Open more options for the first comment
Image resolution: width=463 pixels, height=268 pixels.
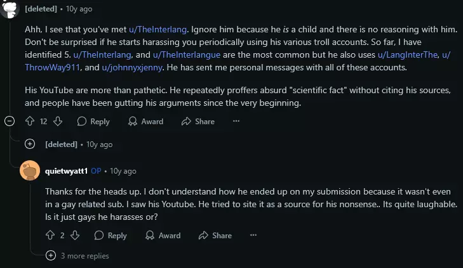click(236, 121)
